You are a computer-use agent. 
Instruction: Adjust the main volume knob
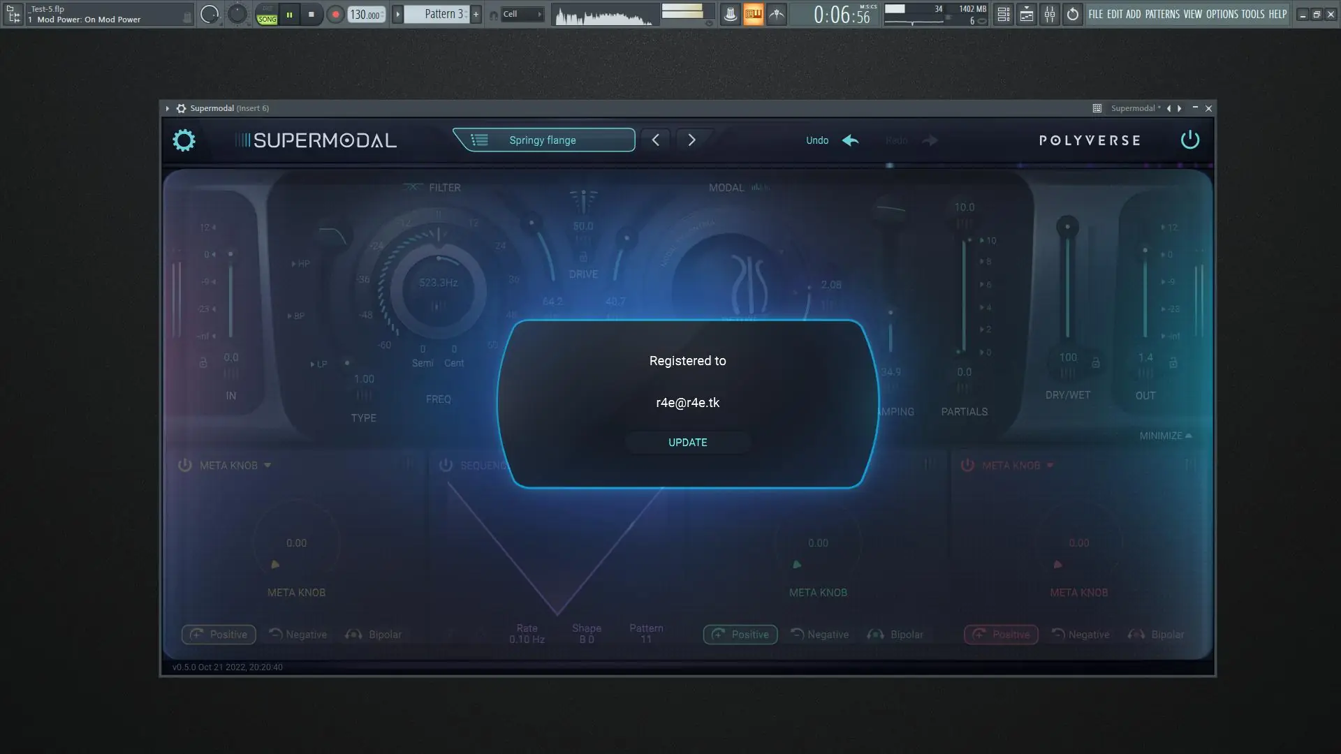pos(210,14)
